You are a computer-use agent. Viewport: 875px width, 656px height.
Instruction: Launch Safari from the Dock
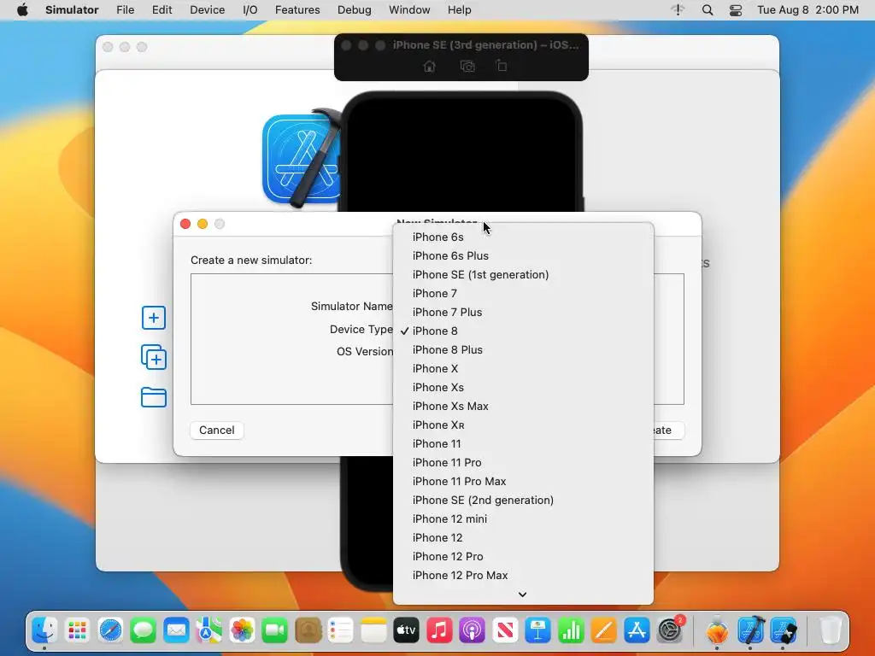click(x=110, y=631)
